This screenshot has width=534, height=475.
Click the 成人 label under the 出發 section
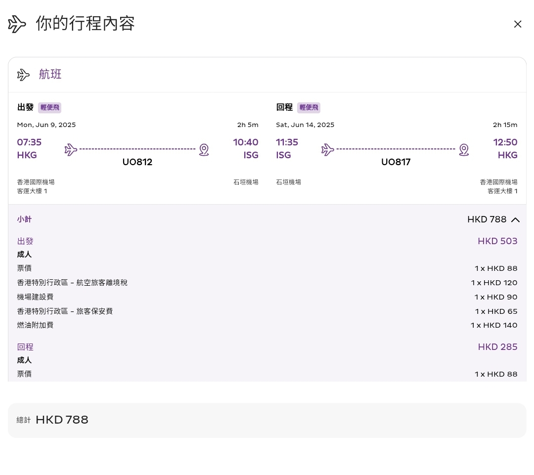click(24, 255)
